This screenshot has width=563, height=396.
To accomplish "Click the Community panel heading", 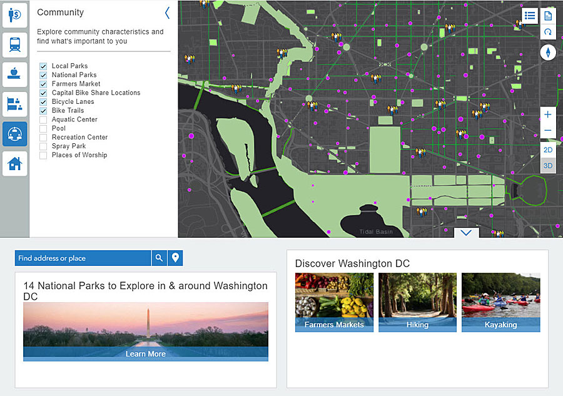I will [60, 13].
